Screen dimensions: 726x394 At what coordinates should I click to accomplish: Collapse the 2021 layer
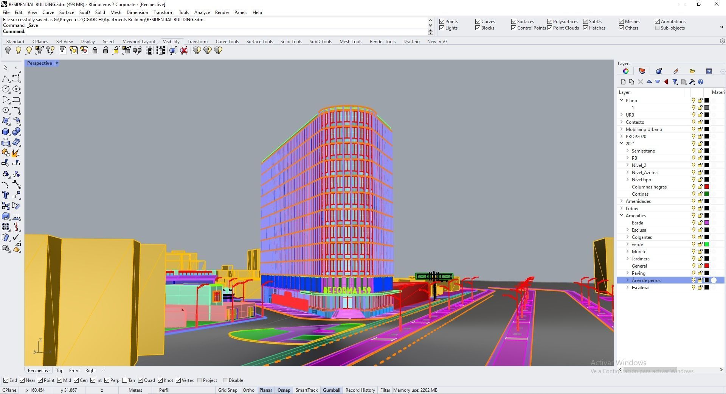[x=621, y=143]
